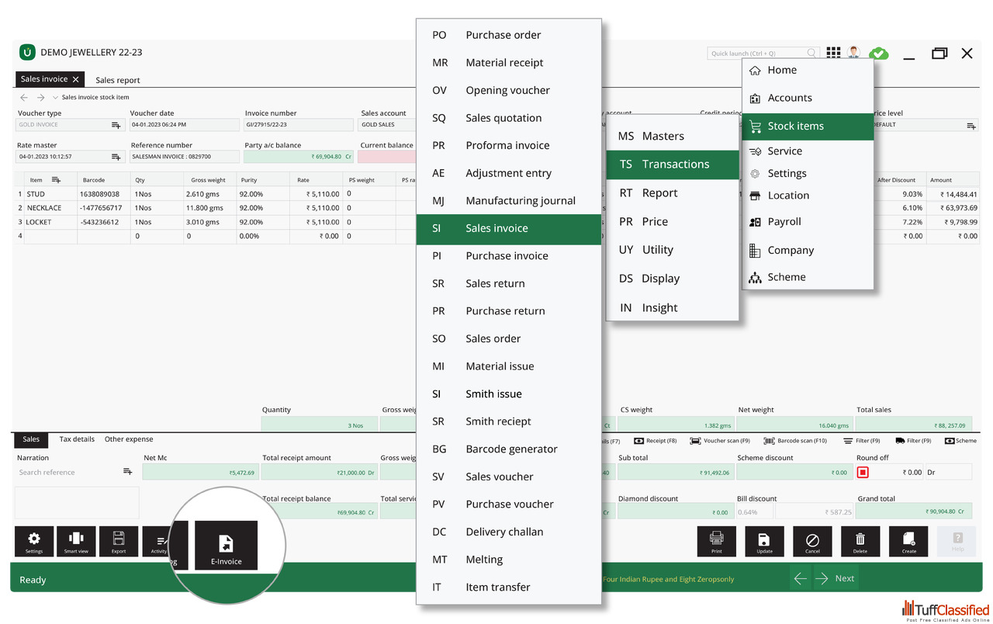The height and width of the screenshot is (624, 993).
Task: Click the Create new document icon
Action: 908,541
